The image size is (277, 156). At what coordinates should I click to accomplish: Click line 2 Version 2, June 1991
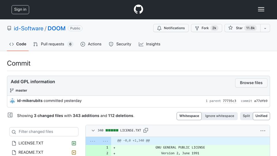coord(180,153)
